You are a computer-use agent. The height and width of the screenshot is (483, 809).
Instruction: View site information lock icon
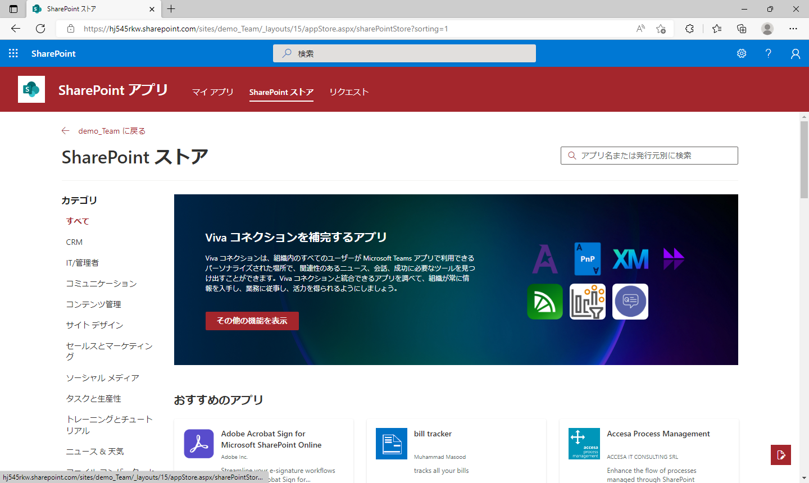click(71, 29)
